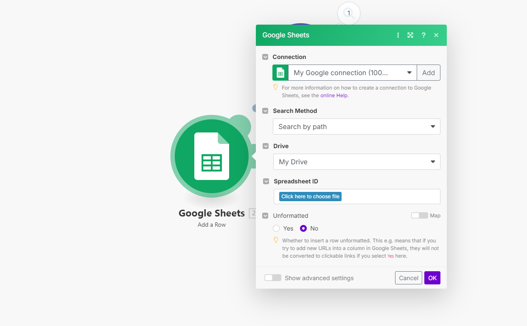Collapse the Search Method section chevron

coord(265,111)
